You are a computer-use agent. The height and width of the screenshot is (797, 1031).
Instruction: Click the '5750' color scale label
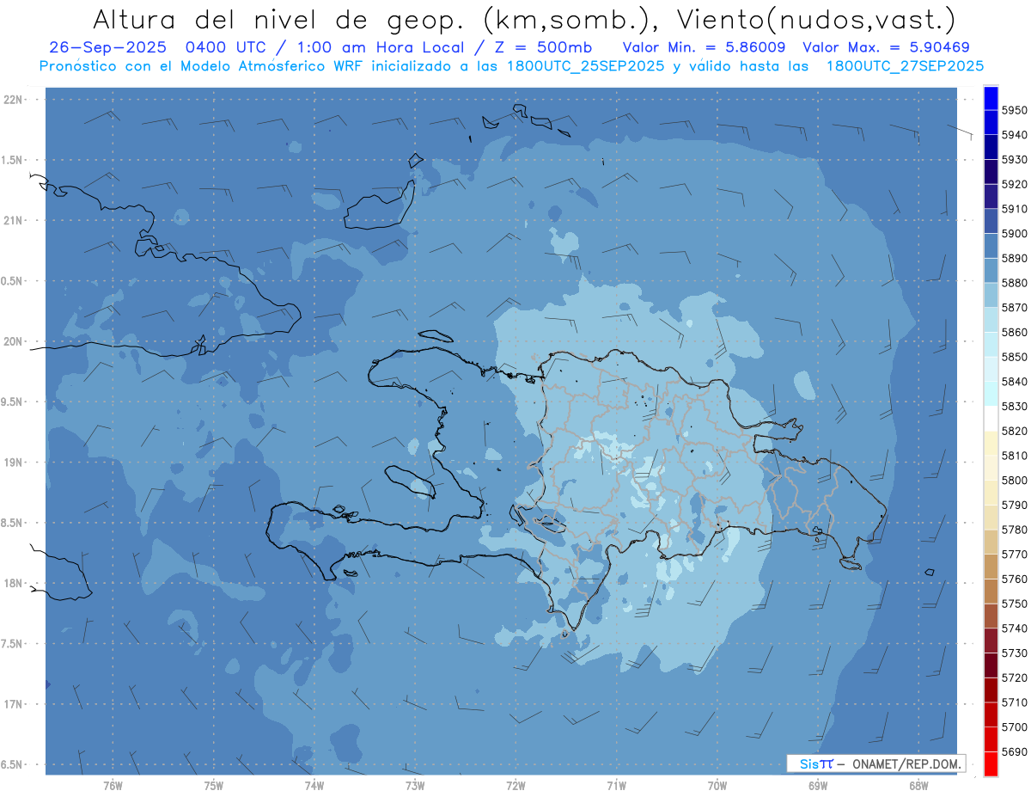coord(1015,604)
